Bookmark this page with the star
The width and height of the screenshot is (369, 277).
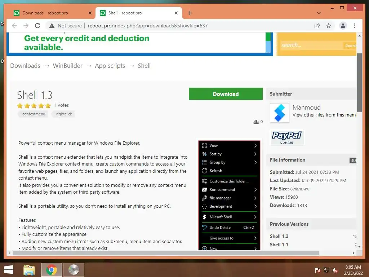pos(329,26)
